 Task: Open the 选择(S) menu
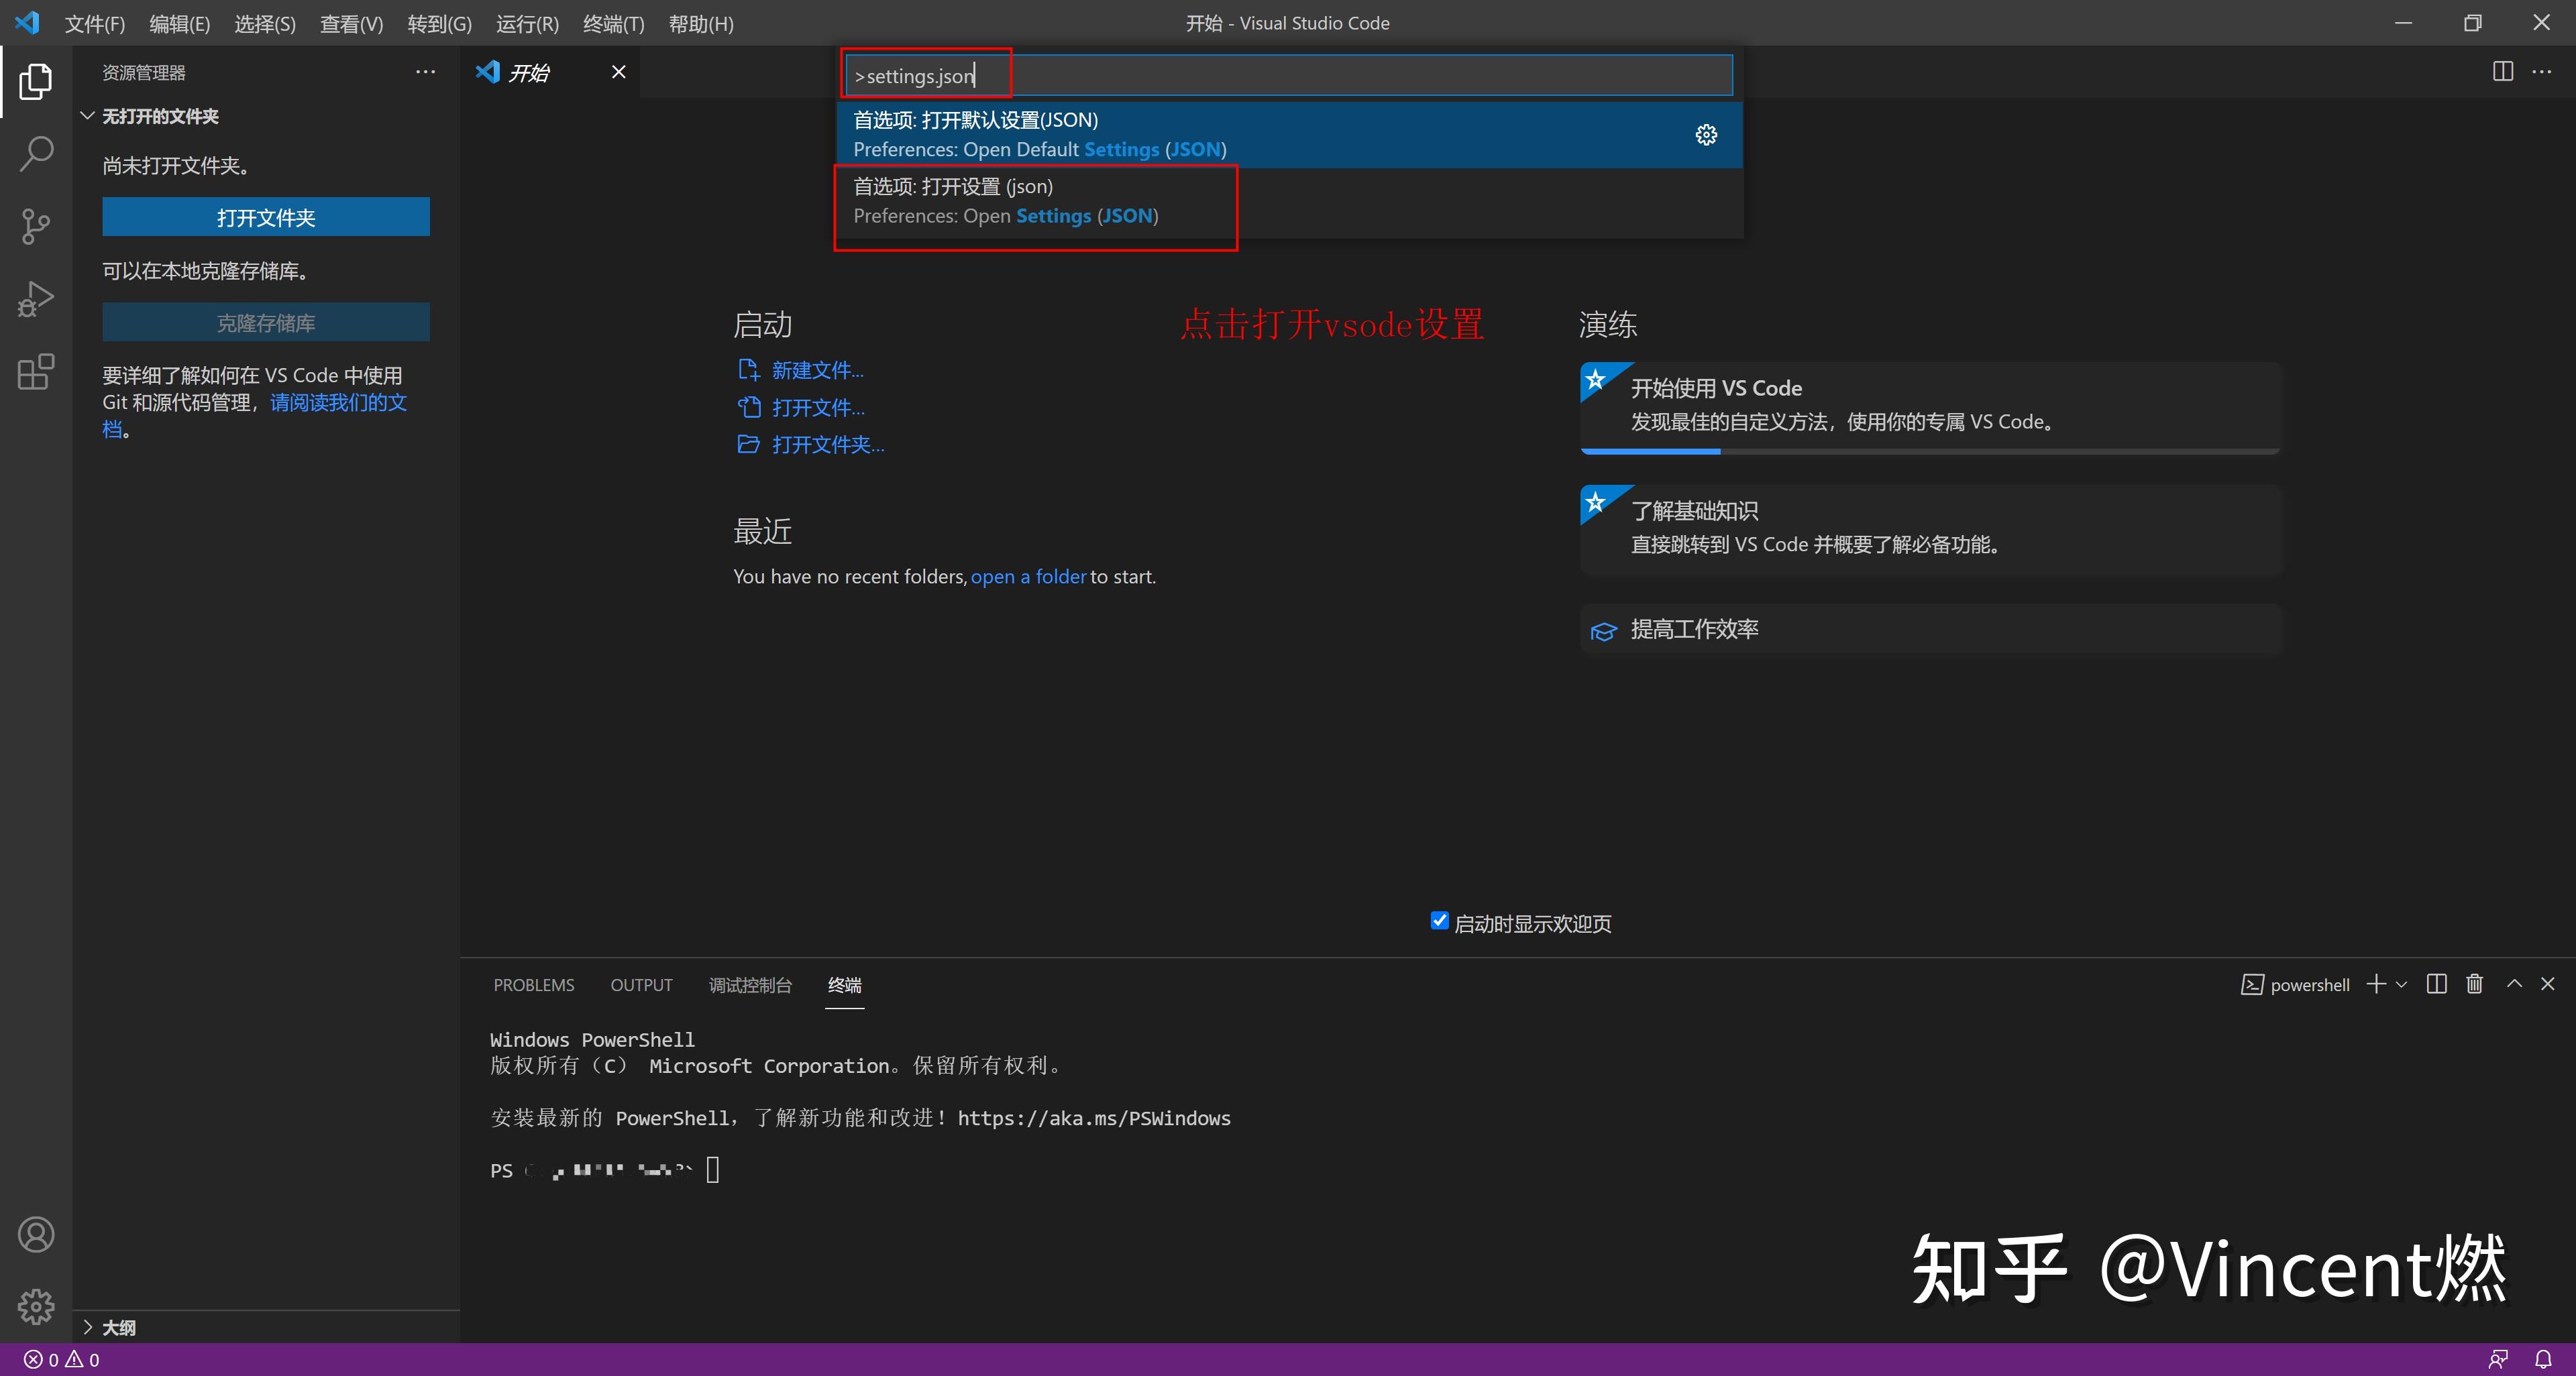tap(265, 23)
